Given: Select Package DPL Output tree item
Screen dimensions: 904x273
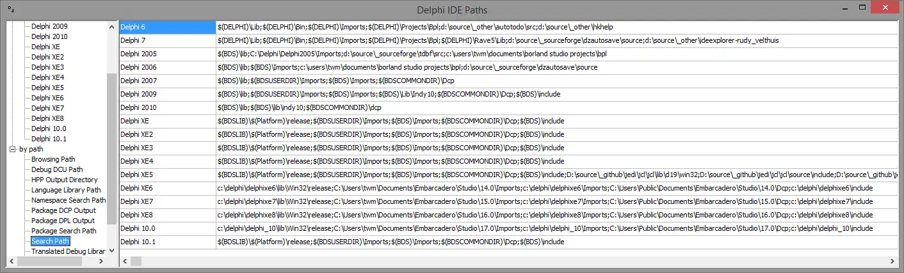Looking at the screenshot, I should (63, 221).
